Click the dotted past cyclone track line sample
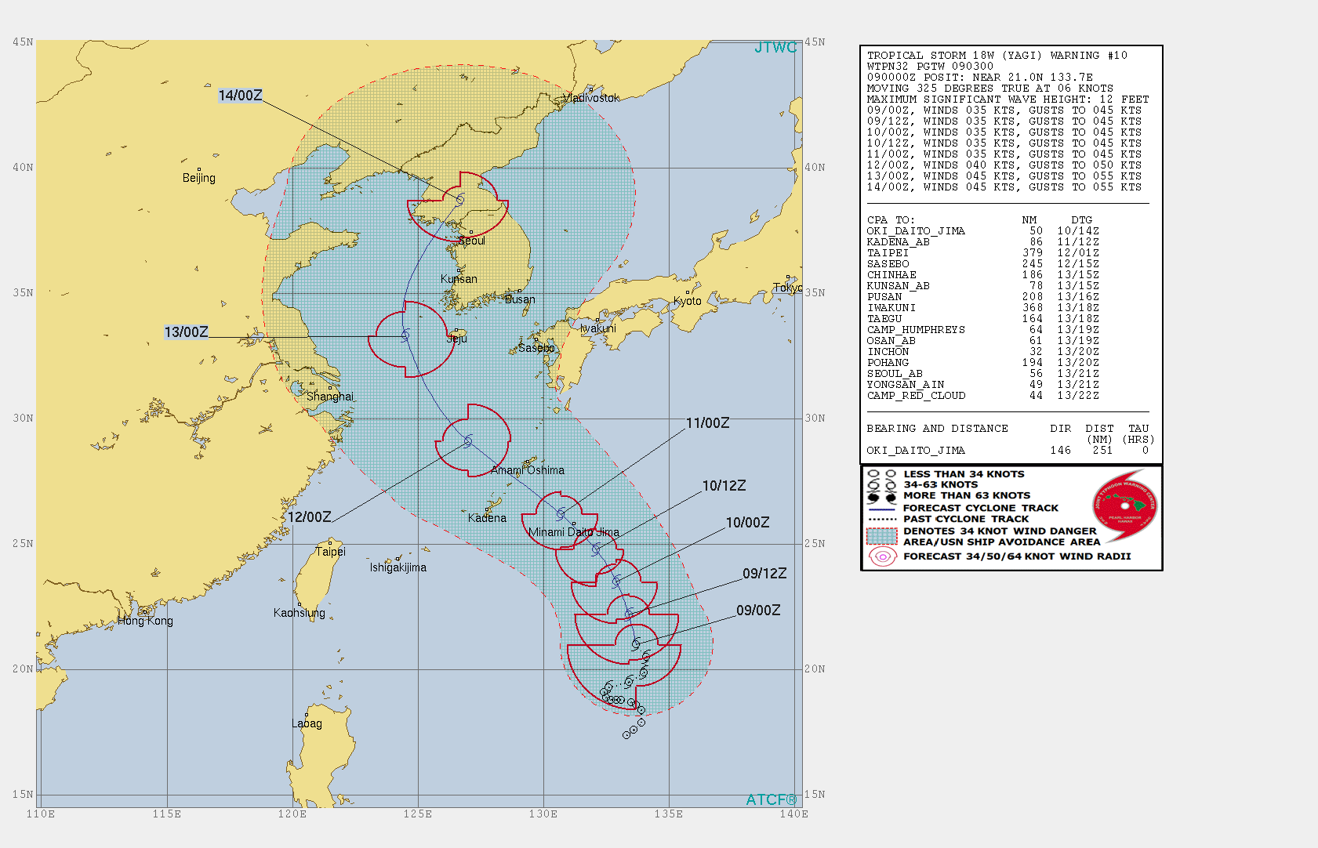 pyautogui.click(x=882, y=519)
